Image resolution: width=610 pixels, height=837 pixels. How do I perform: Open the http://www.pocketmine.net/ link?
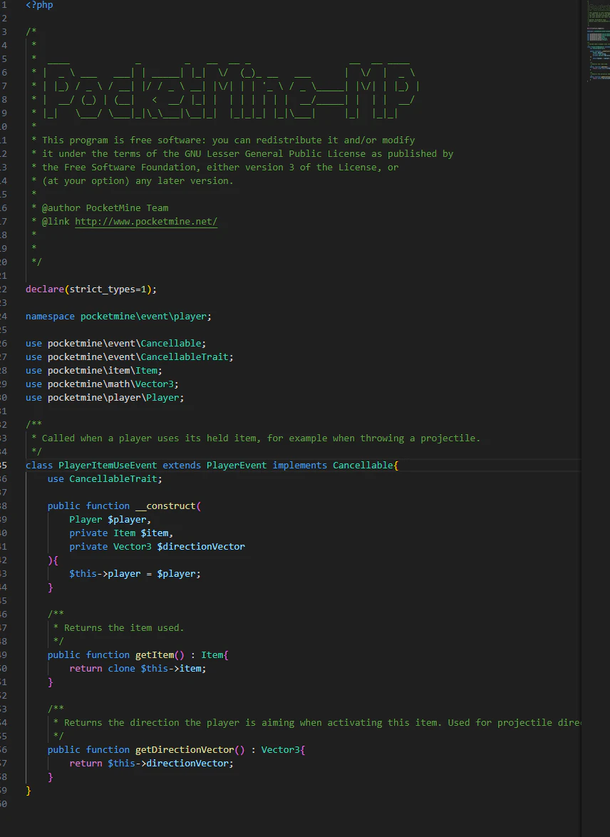(146, 222)
